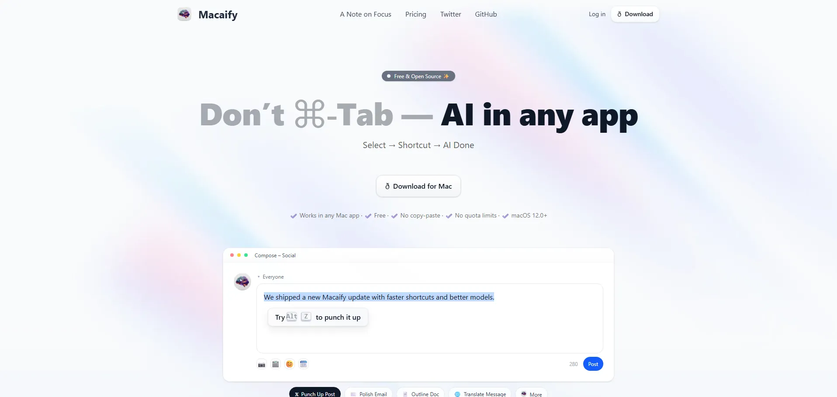This screenshot has width=837, height=397.
Task: Open the emoji picker smiley icon
Action: pyautogui.click(x=290, y=364)
